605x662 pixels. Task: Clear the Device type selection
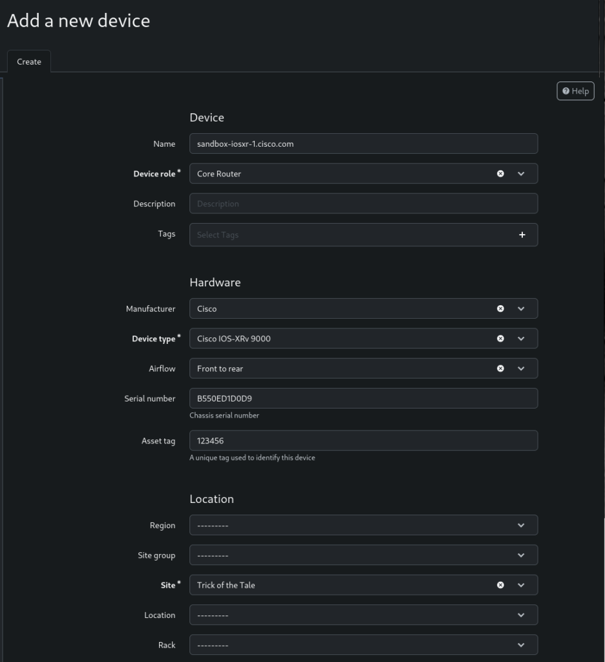[x=500, y=339]
